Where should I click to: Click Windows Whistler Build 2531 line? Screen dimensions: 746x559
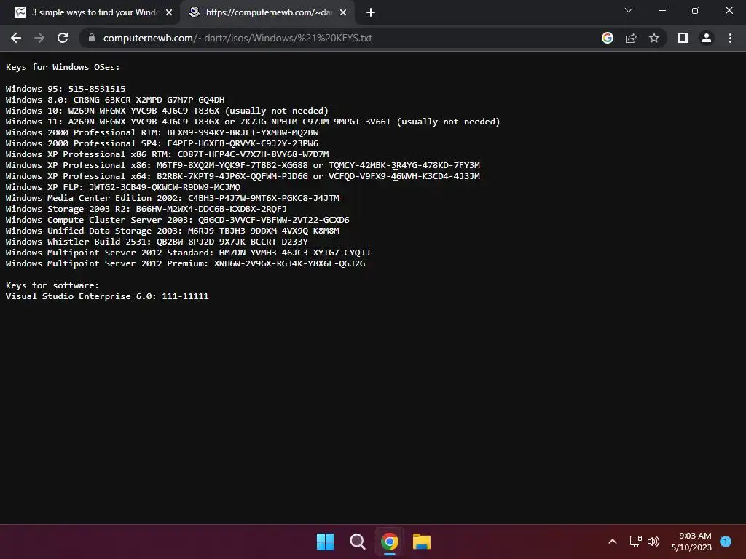click(x=157, y=242)
